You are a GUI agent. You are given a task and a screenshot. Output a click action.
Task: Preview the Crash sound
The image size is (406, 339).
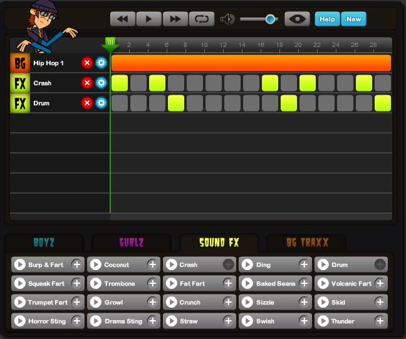point(172,264)
